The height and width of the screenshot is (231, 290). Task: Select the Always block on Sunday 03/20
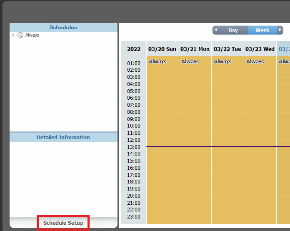(x=162, y=140)
